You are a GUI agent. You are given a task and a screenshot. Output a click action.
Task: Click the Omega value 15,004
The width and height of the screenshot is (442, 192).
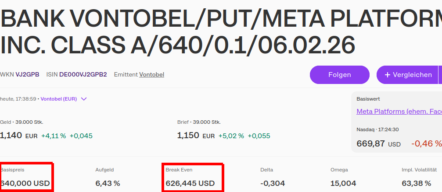[343, 183]
